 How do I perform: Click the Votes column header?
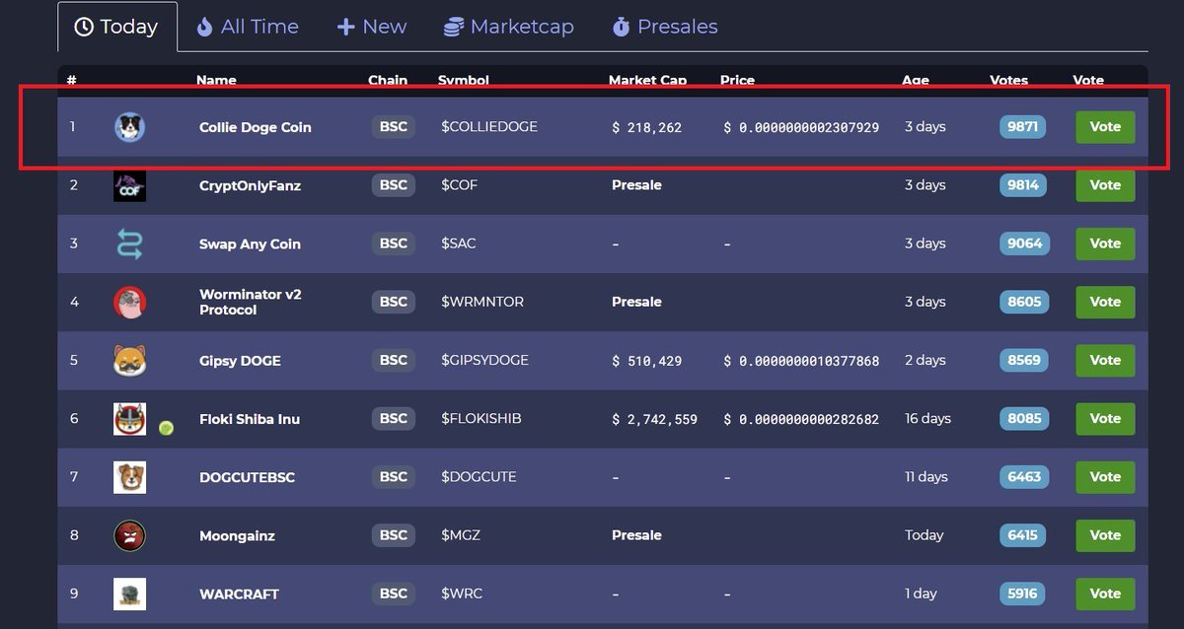pyautogui.click(x=1008, y=80)
